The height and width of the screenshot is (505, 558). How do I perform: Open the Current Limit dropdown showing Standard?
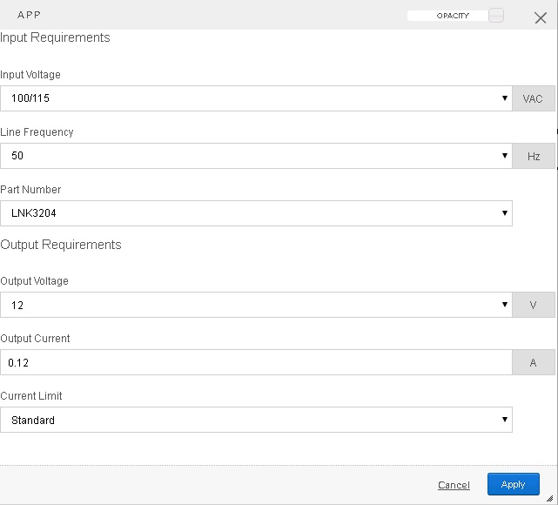256,420
